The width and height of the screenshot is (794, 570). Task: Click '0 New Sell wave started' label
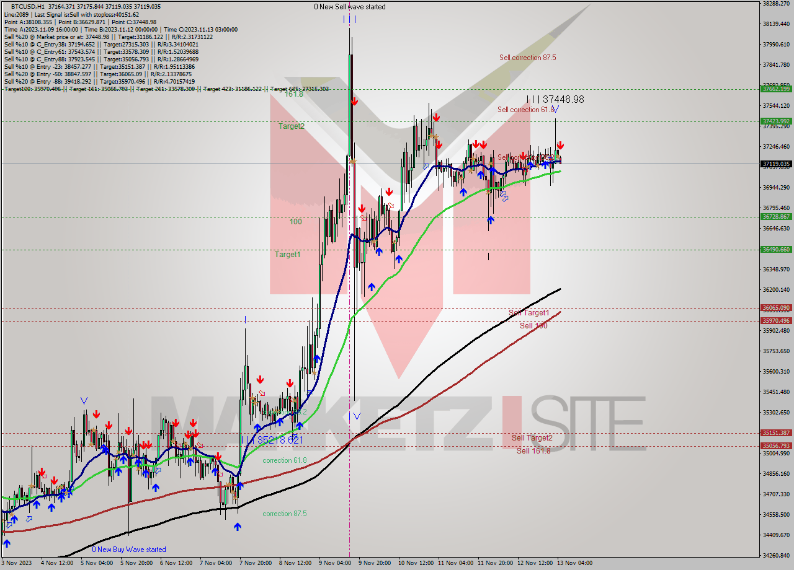(350, 7)
